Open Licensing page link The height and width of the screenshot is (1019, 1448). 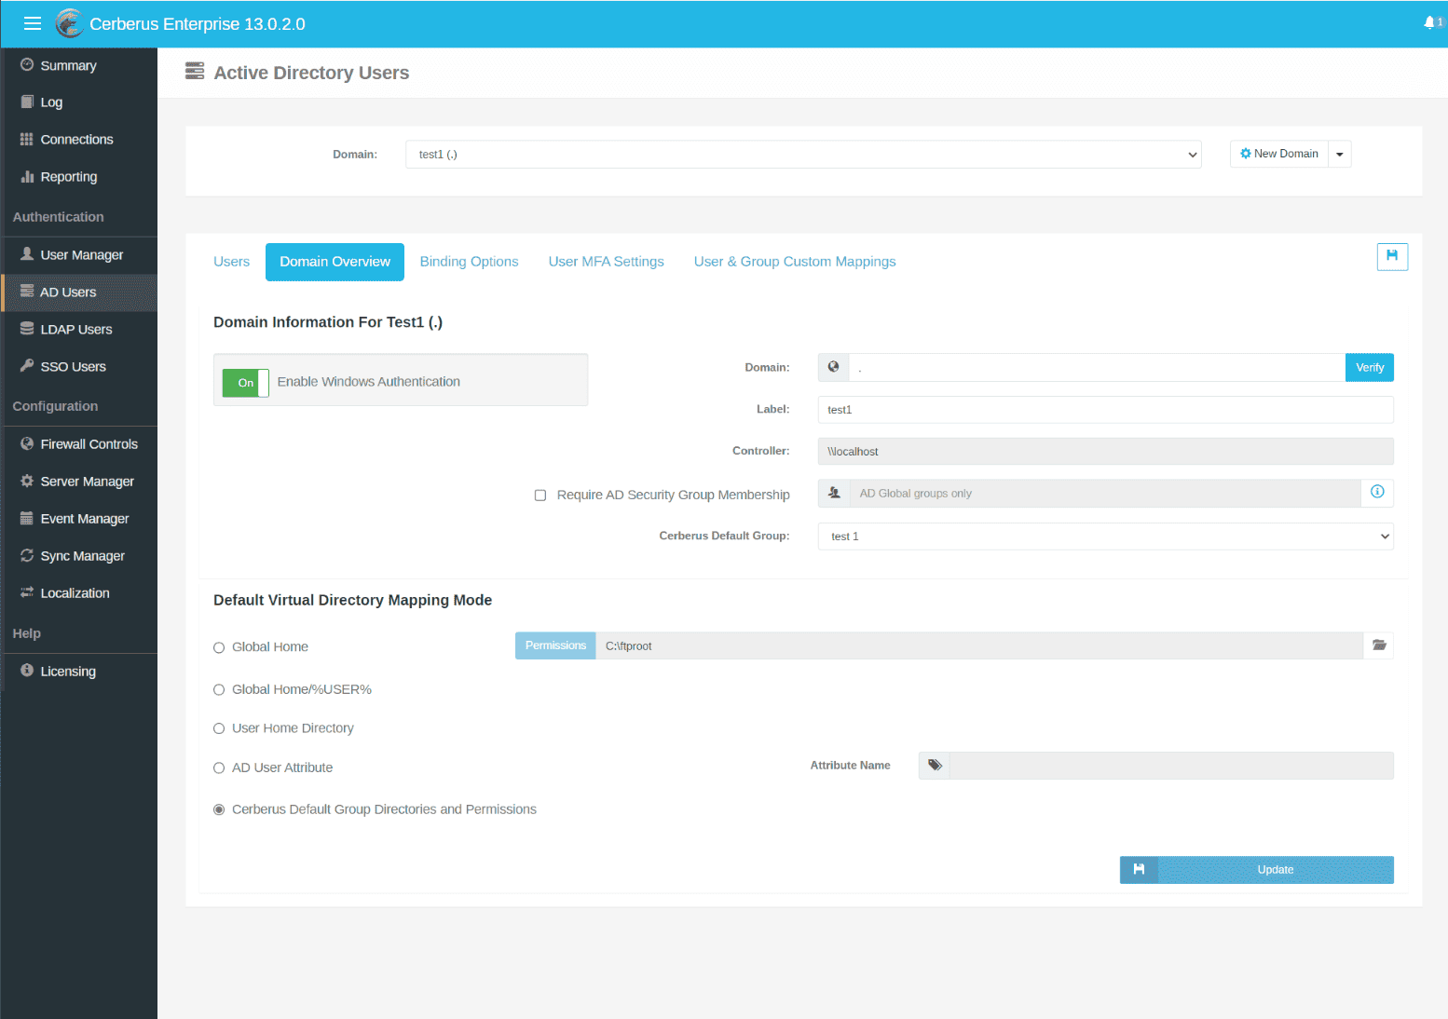[x=68, y=671]
